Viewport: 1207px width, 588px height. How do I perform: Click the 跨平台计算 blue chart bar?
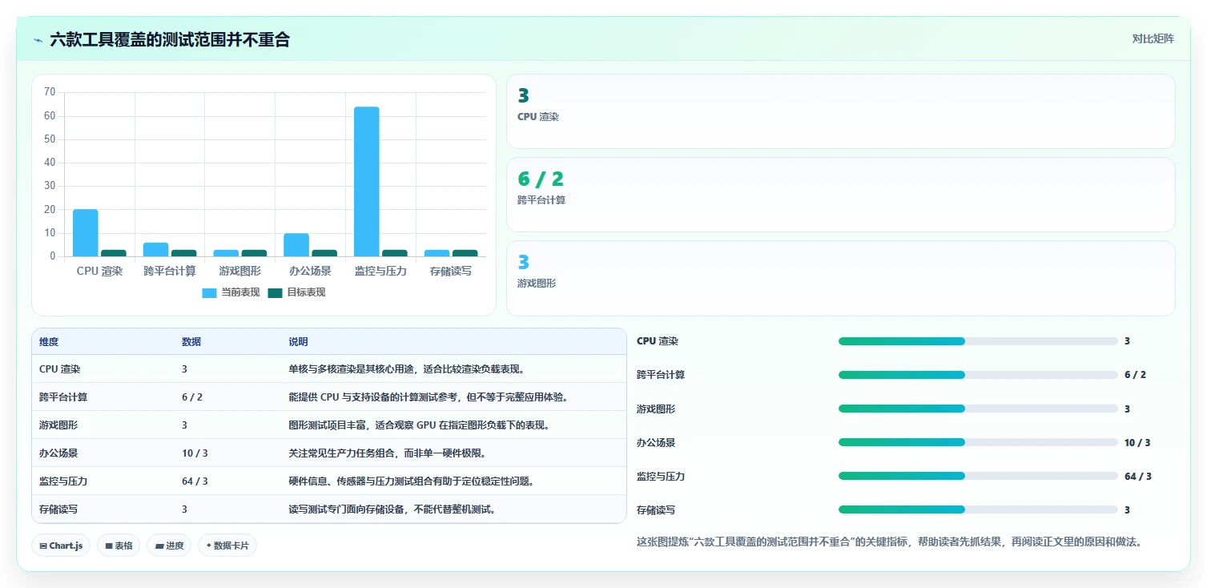(156, 250)
